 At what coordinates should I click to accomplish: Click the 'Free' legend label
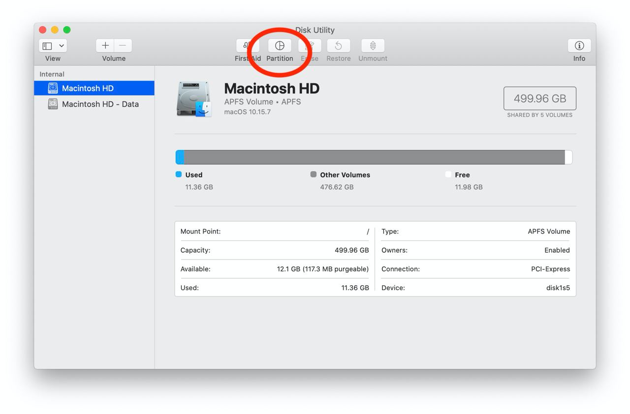point(462,175)
